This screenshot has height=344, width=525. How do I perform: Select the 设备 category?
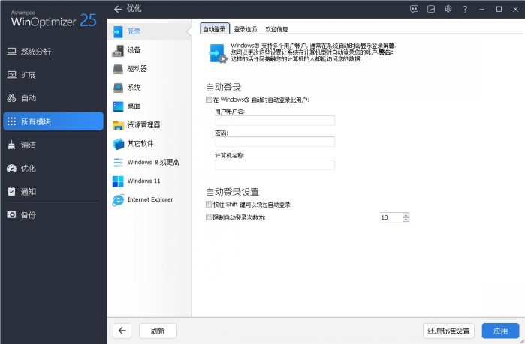click(149, 50)
